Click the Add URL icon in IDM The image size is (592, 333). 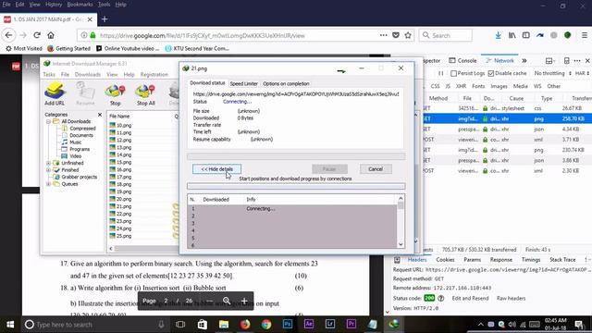tap(55, 93)
